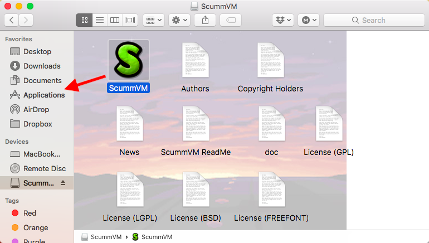429x243 pixels.
Task: Switch to column view
Action: pos(115,20)
